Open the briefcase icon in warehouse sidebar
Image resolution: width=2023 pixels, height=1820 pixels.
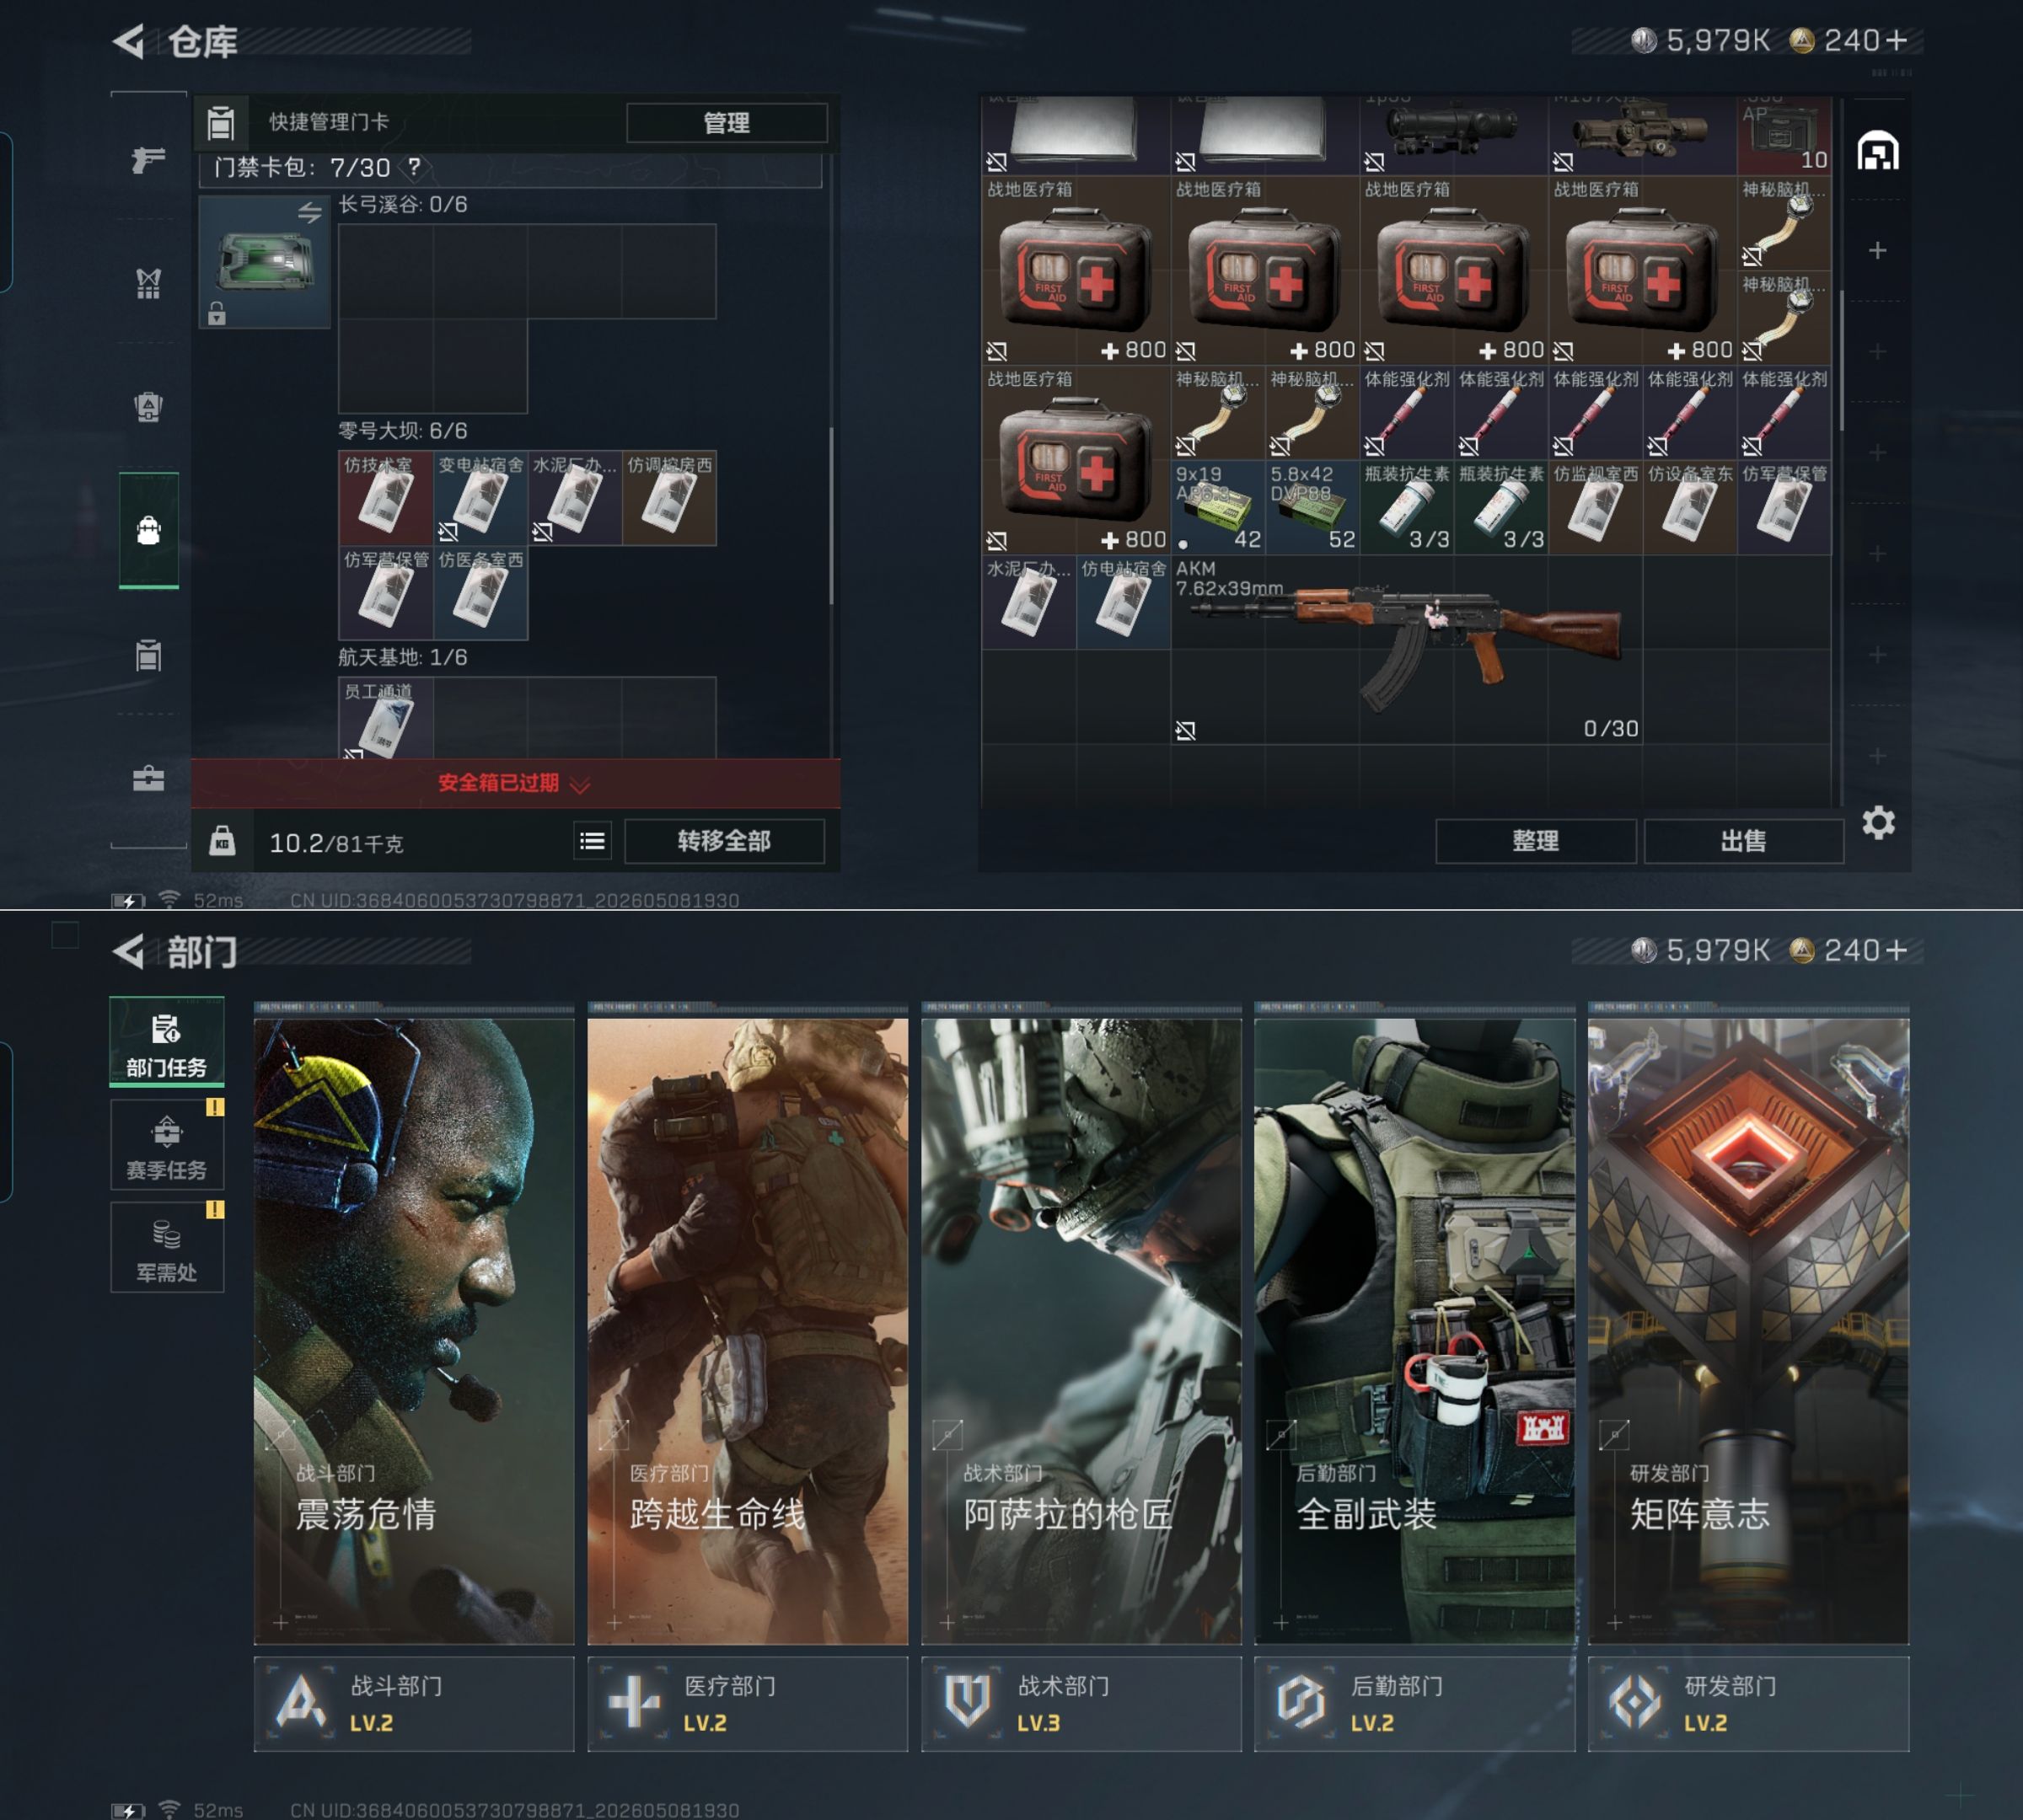148,778
